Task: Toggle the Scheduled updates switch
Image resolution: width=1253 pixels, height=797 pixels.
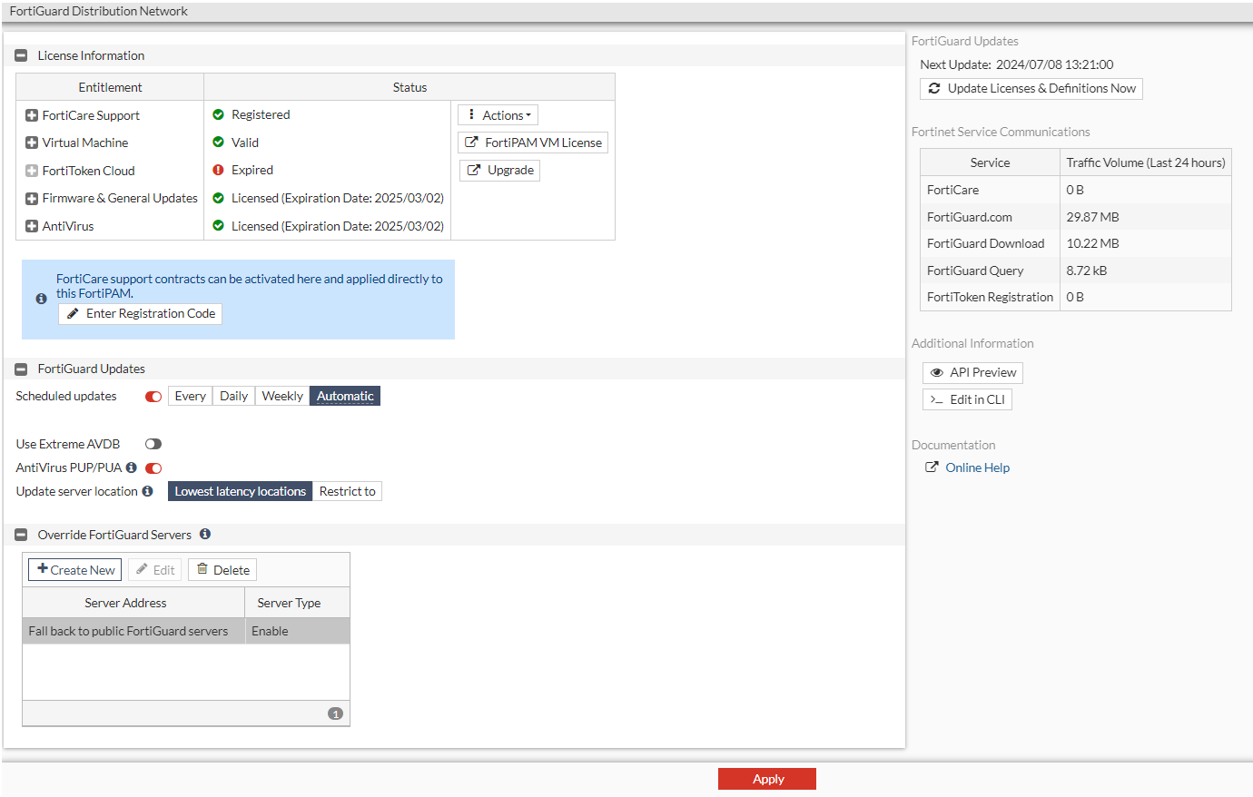Action: tap(153, 397)
